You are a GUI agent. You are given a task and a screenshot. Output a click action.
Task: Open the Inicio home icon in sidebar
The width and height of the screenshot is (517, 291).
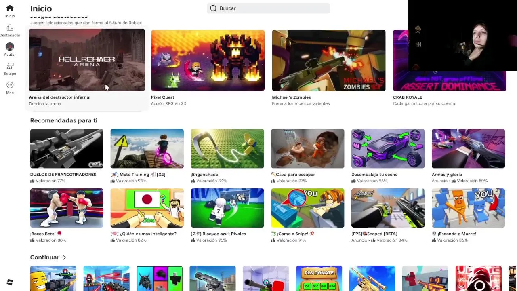[10, 8]
